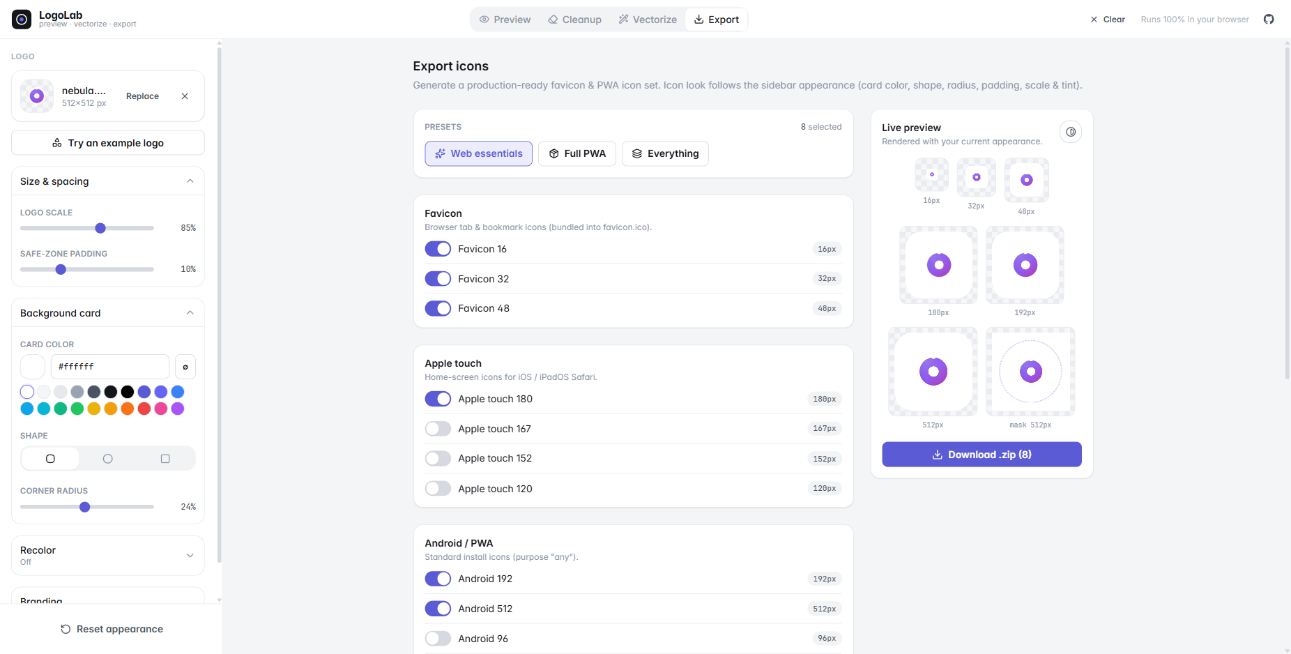The height and width of the screenshot is (654, 1291).
Task: Click Replace logo button
Action: point(142,96)
